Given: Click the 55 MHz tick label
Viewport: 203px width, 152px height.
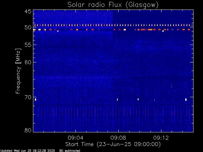Looking at the screenshot, I should click(x=28, y=45).
